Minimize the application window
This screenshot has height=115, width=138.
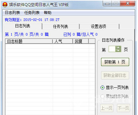tap(107, 4)
